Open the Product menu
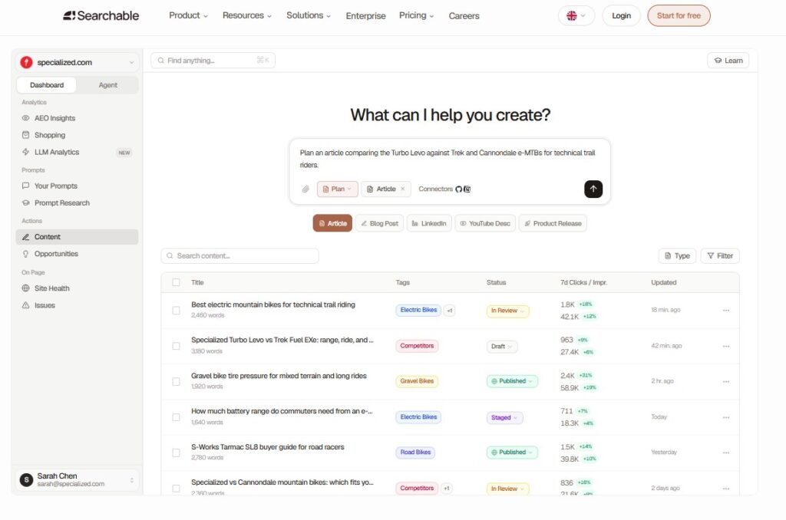The width and height of the screenshot is (786, 520). pyautogui.click(x=188, y=15)
